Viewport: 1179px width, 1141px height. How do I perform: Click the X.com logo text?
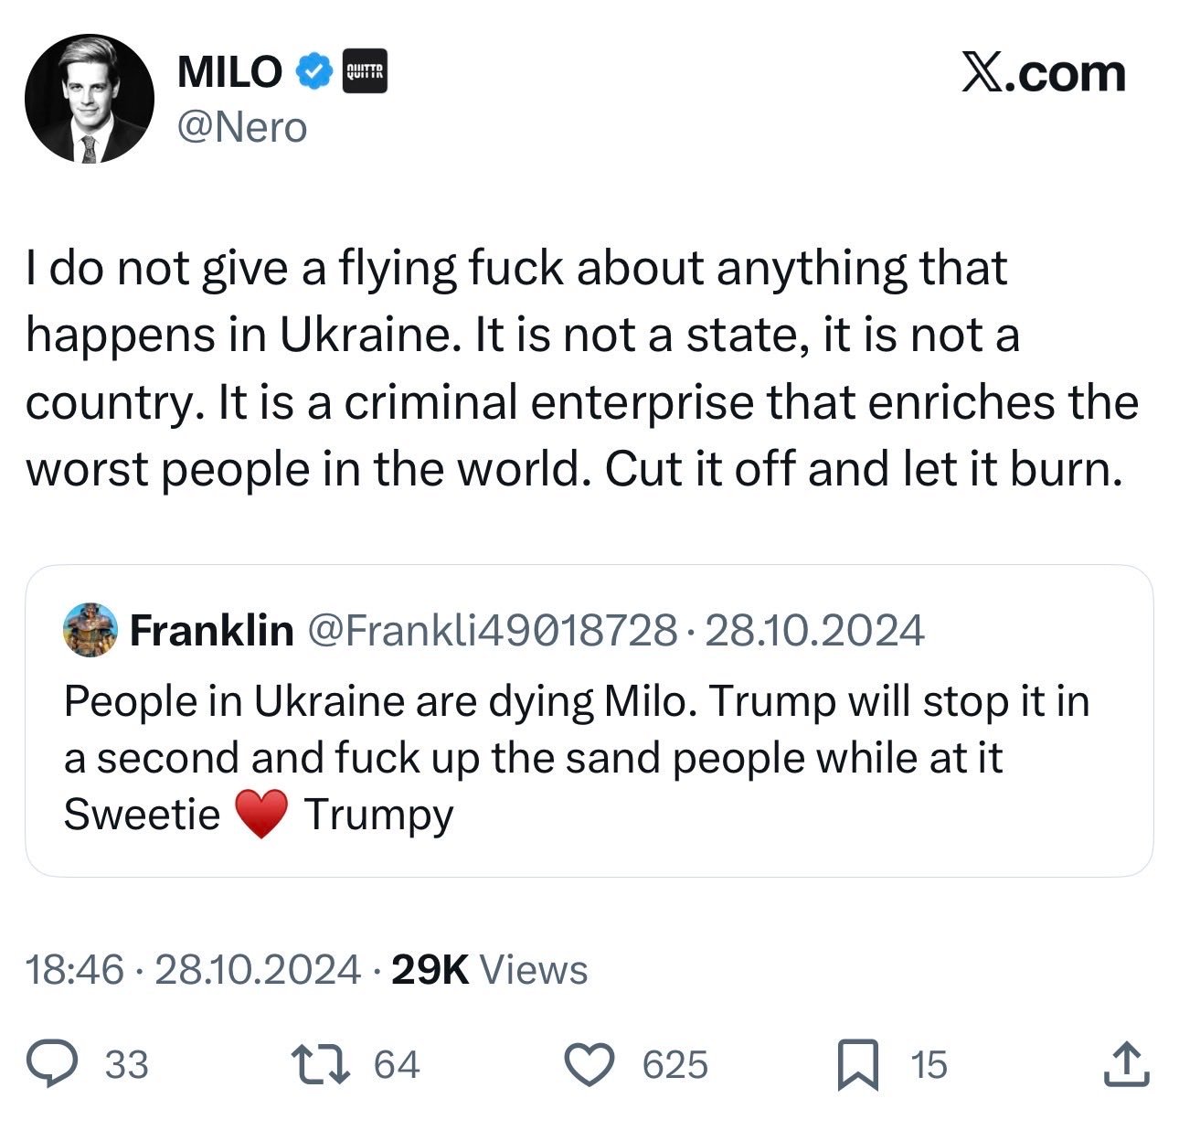pos(1043,73)
